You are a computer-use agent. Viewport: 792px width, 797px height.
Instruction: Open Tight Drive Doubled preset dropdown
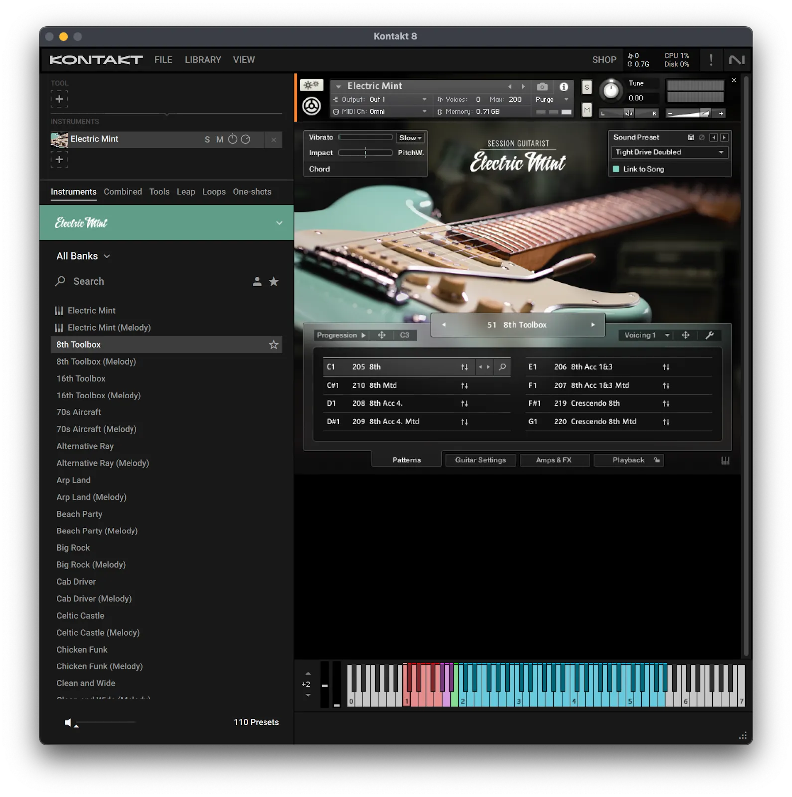click(x=669, y=152)
